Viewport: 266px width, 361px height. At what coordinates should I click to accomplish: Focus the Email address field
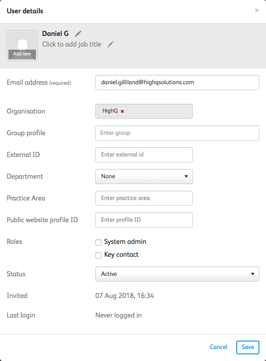[x=177, y=82]
